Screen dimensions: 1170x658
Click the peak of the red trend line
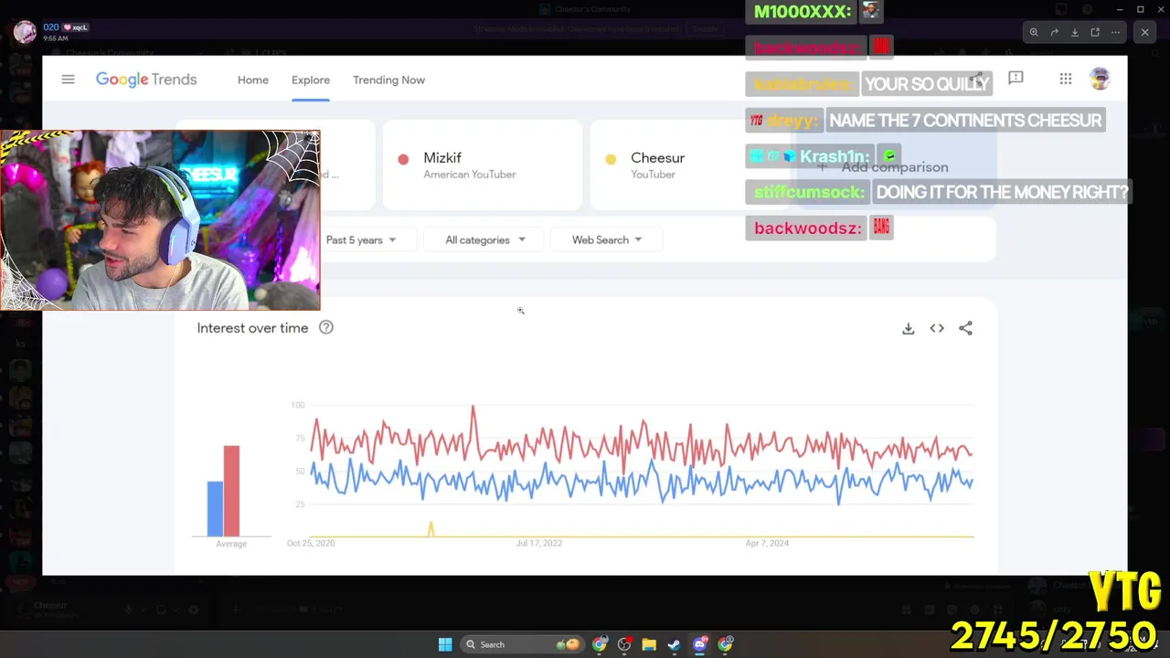(x=473, y=408)
